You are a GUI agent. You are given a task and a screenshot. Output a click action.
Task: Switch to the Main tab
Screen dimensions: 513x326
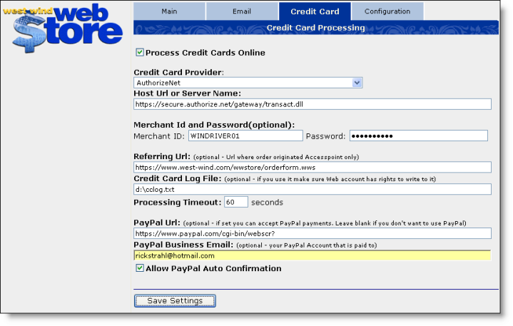[x=169, y=11]
